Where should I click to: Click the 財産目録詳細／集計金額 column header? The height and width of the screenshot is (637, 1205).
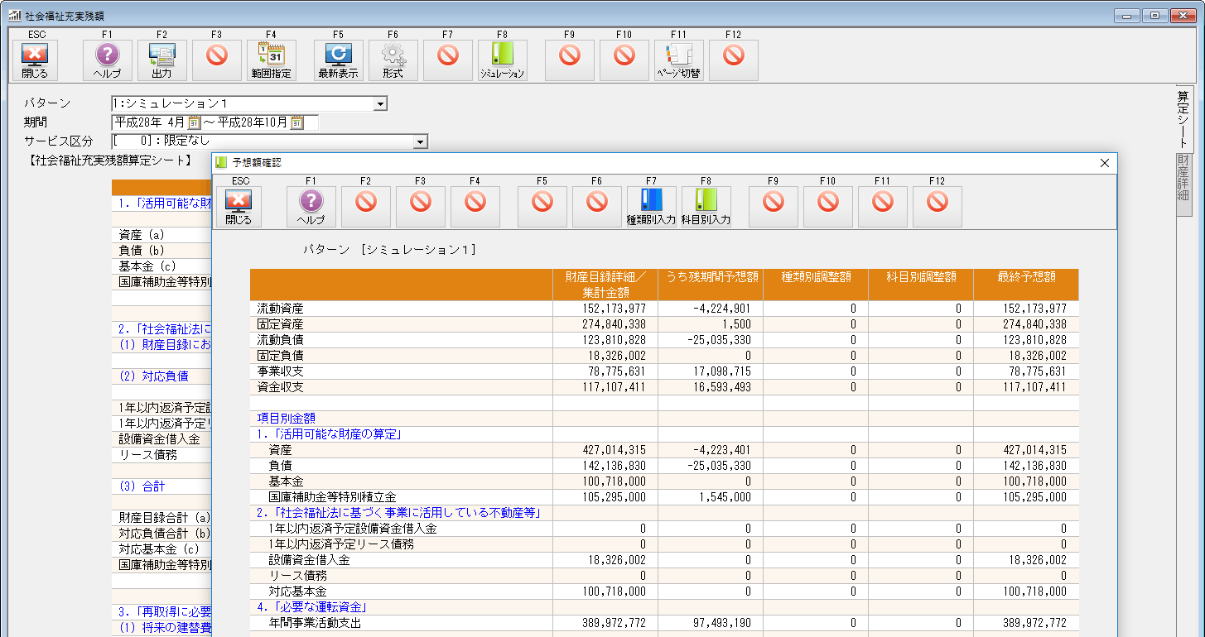click(x=605, y=285)
